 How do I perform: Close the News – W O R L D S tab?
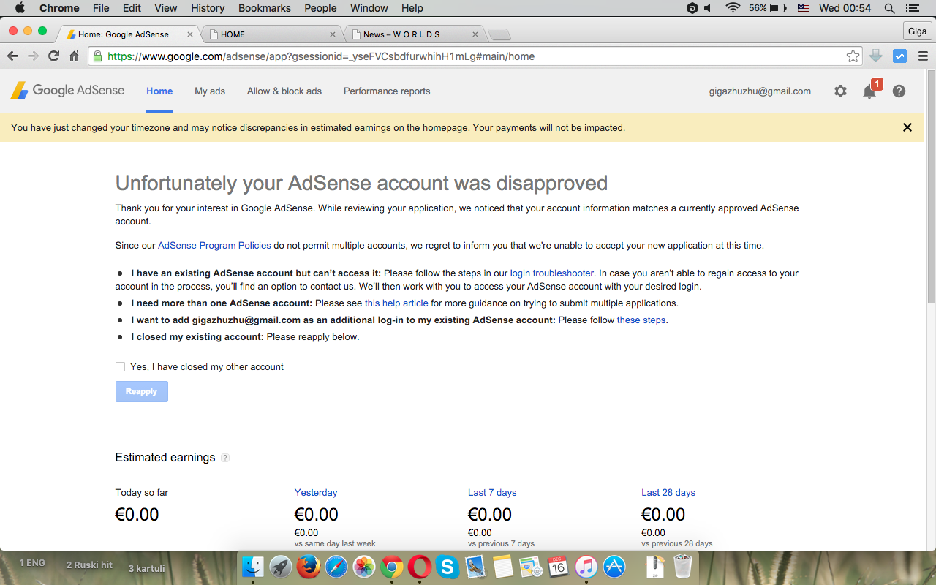point(475,34)
